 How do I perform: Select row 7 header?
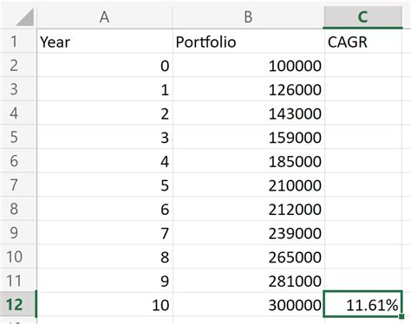[x=18, y=185]
